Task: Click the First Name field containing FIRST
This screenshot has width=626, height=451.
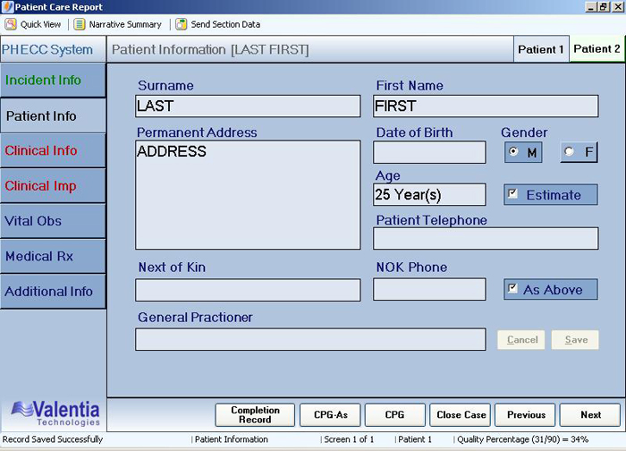Action: click(x=486, y=106)
